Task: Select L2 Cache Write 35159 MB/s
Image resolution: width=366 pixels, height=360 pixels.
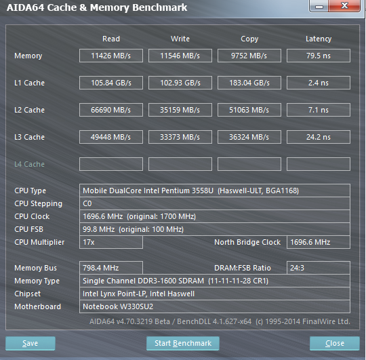Action: 180,110
